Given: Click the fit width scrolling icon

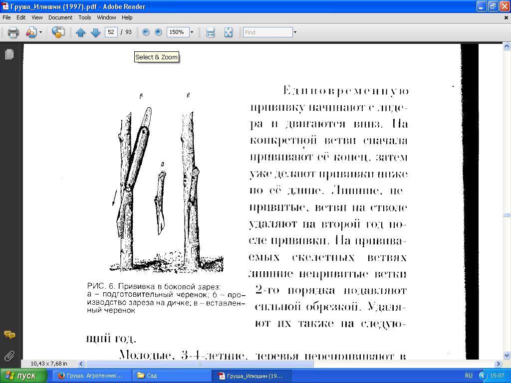Looking at the screenshot, I should tap(211, 32).
